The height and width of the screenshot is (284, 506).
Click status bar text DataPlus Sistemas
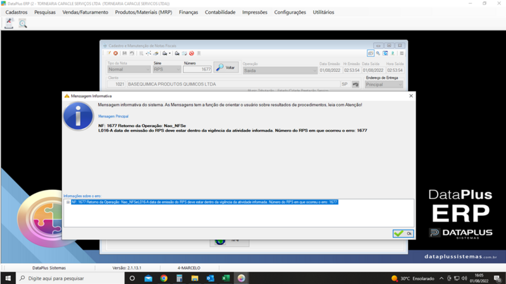pyautogui.click(x=49, y=268)
